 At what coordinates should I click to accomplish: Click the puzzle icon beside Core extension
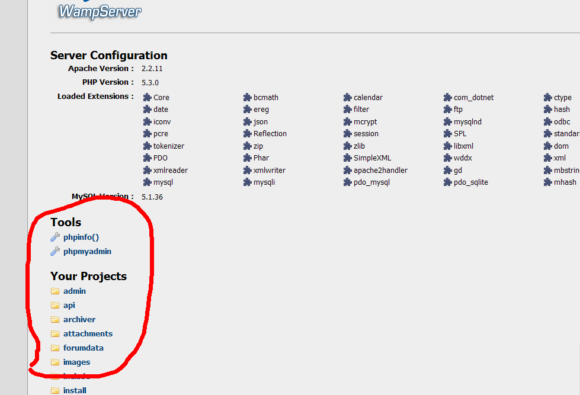147,97
